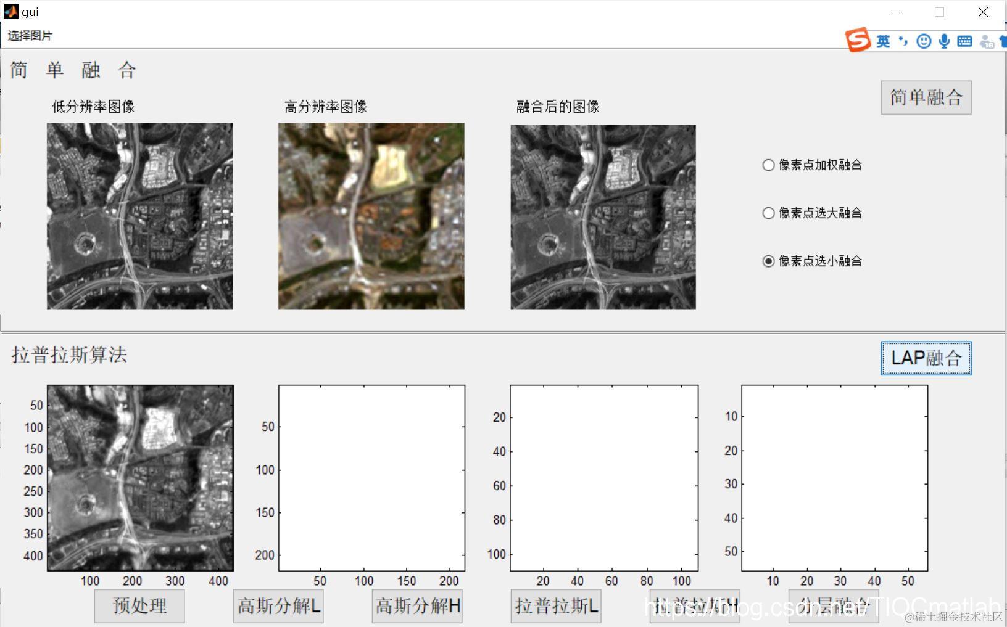Click the Sogou skin/user icon
Screen dimensions: 1007x627
point(987,41)
